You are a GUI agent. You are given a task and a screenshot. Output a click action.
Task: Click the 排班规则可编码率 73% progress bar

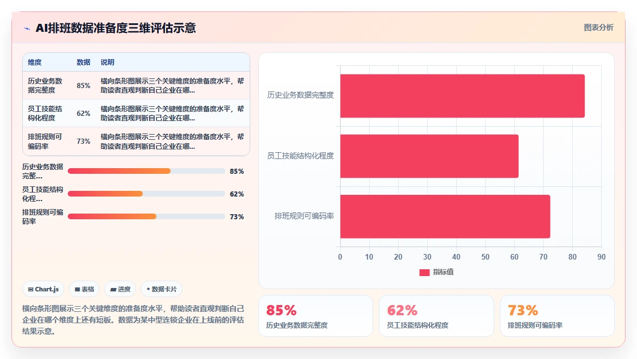click(146, 216)
